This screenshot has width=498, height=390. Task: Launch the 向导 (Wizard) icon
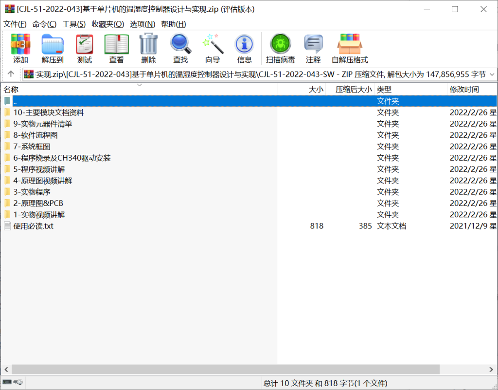pos(213,46)
